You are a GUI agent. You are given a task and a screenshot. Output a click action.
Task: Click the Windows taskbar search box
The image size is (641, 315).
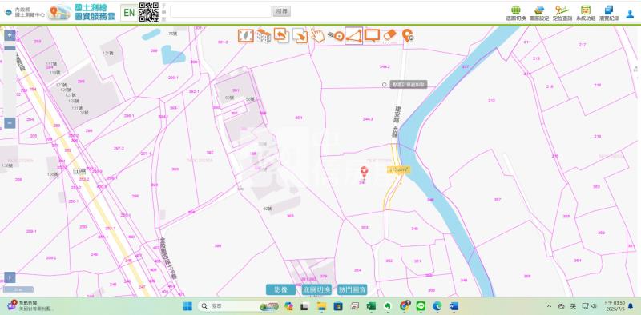pos(239,306)
